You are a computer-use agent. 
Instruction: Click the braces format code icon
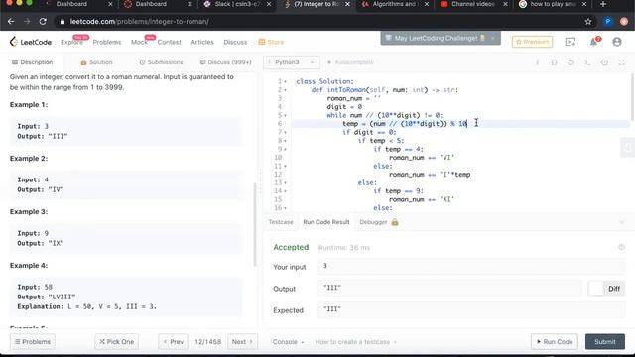(554, 62)
